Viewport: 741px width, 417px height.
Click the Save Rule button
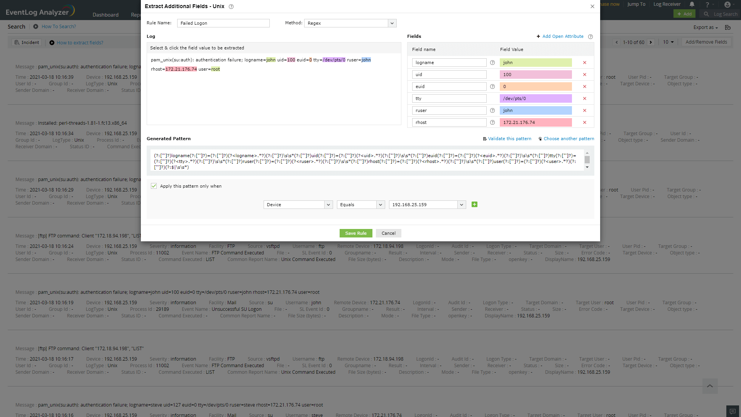click(355, 233)
